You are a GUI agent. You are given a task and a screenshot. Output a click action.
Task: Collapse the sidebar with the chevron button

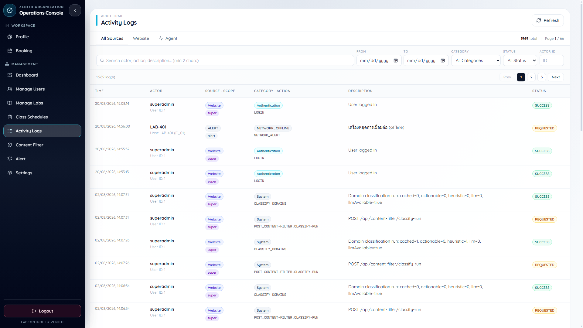[75, 10]
